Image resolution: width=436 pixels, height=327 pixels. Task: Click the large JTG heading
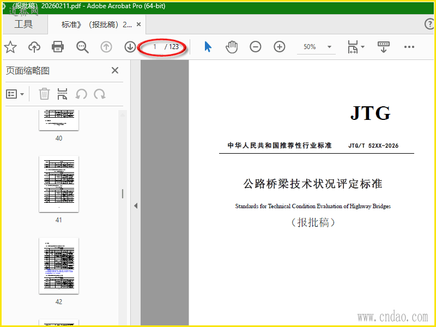(x=371, y=113)
